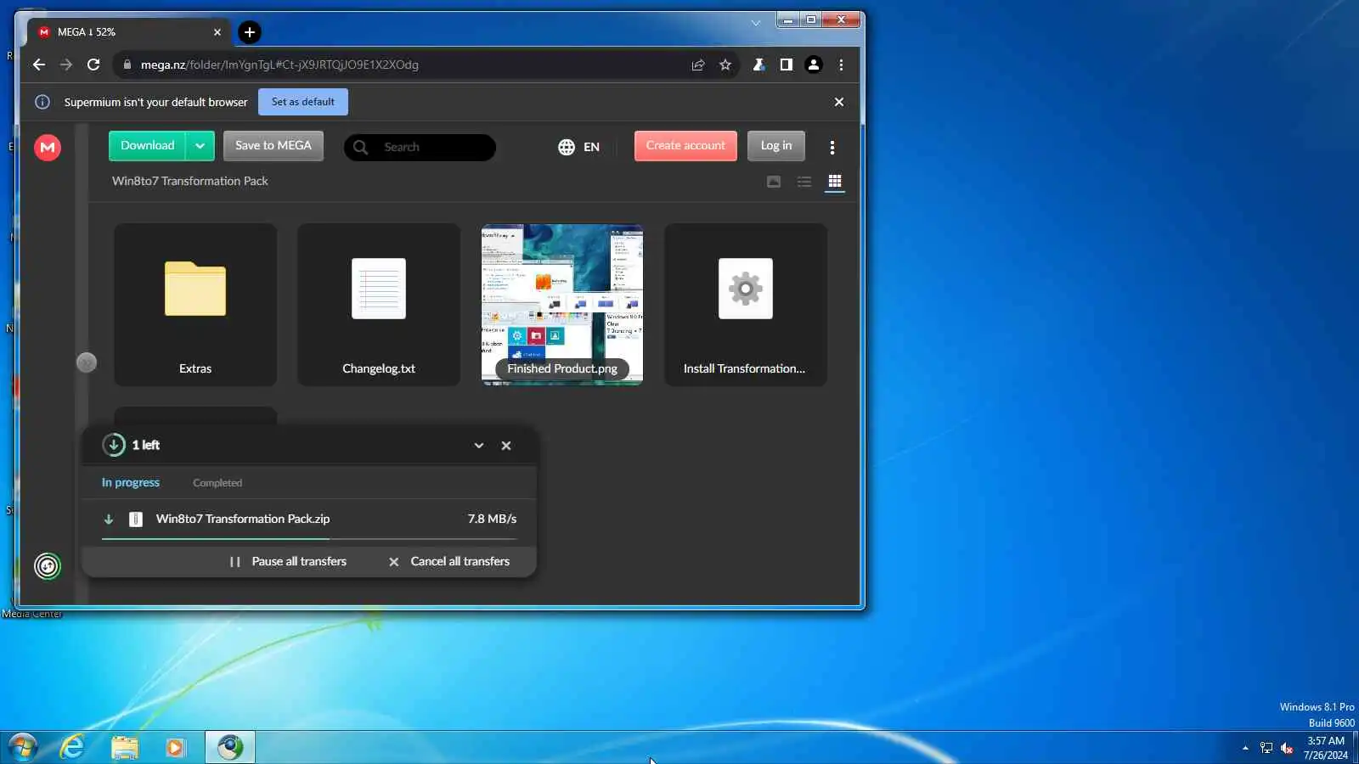Switch to list view
Image resolution: width=1359 pixels, height=764 pixels.
tap(804, 182)
